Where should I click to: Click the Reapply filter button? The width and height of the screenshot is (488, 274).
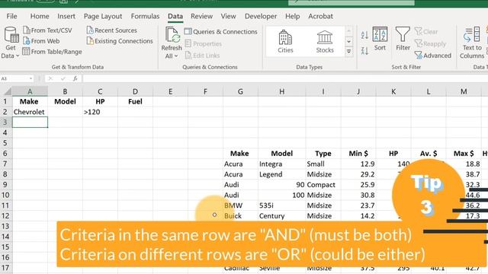pyautogui.click(x=430, y=44)
